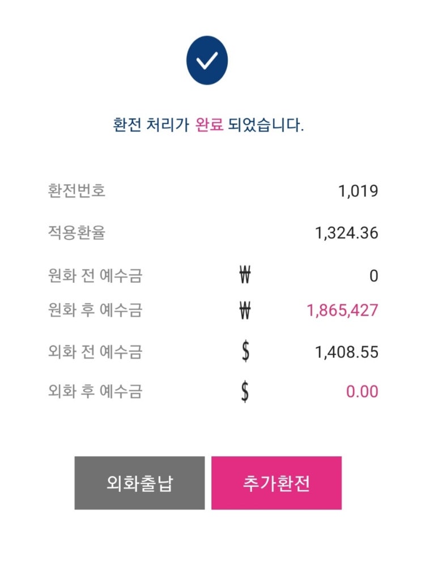Click the exchange number value 1,019

click(x=358, y=192)
